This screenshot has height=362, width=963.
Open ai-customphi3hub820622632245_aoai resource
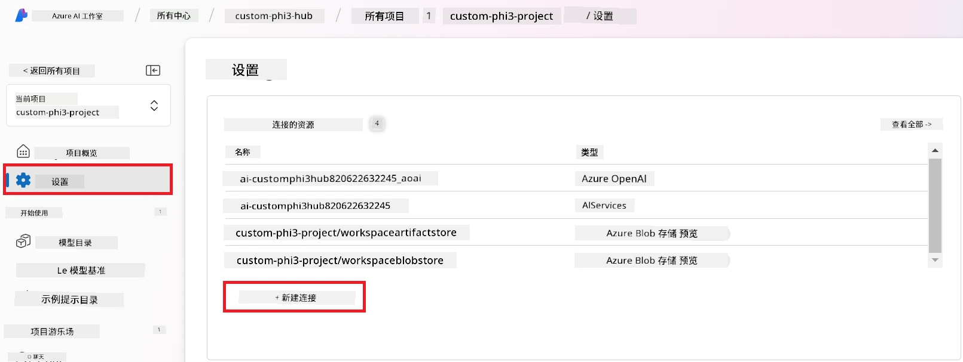(x=331, y=178)
